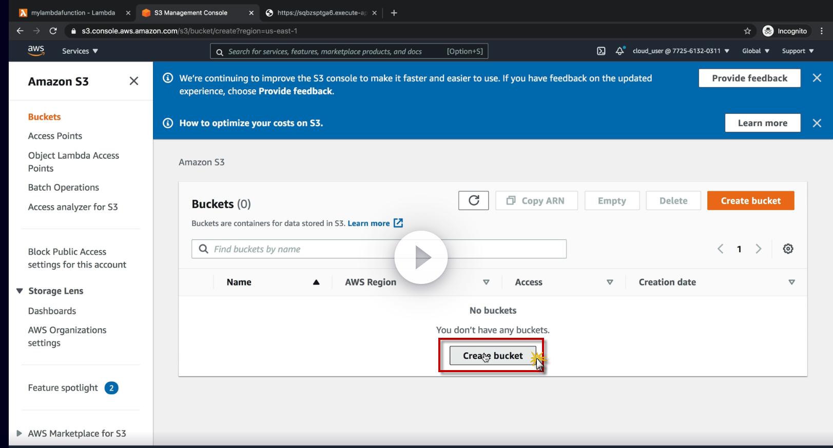The height and width of the screenshot is (448, 833).
Task: Click the Provide feedback button
Action: 749,78
